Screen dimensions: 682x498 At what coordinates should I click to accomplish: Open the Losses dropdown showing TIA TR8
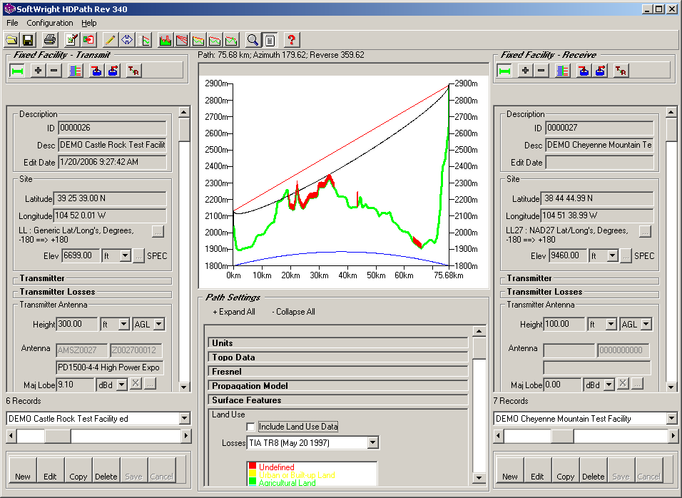point(373,443)
